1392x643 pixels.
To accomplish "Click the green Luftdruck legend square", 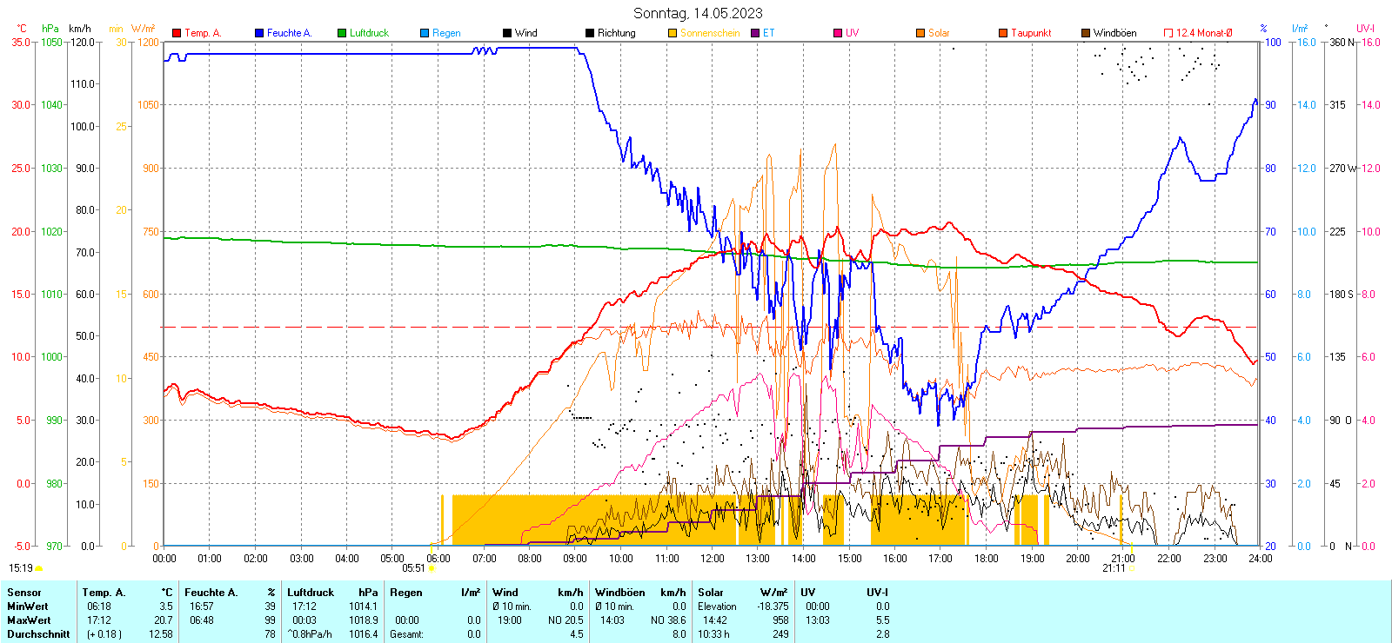I will (342, 33).
